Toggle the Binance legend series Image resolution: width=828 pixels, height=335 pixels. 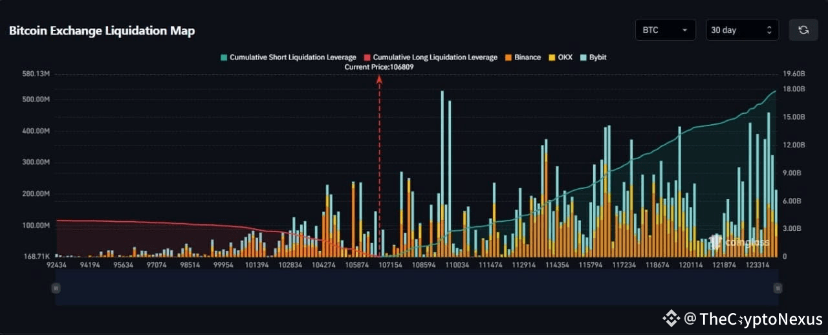(x=523, y=58)
